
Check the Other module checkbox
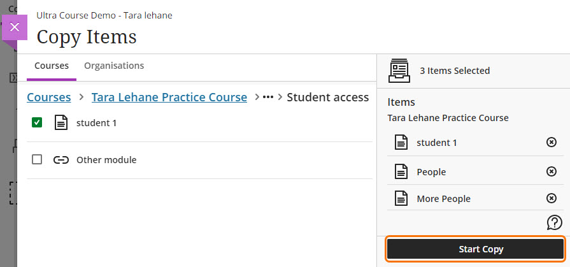(37, 160)
